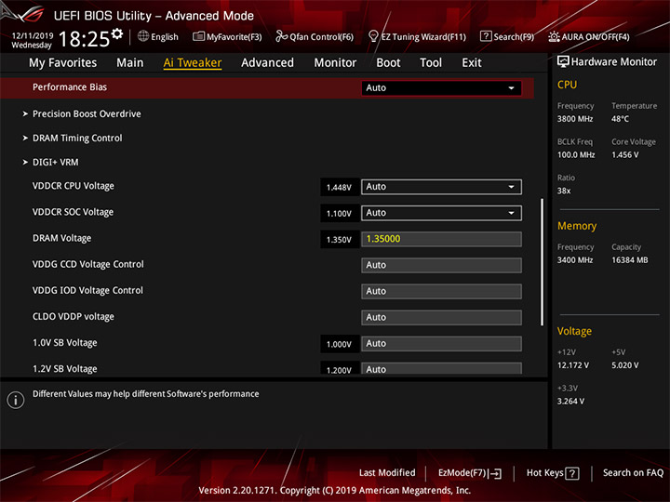Click the 1.100V SOC voltage reading
The width and height of the screenshot is (670, 502).
(339, 214)
